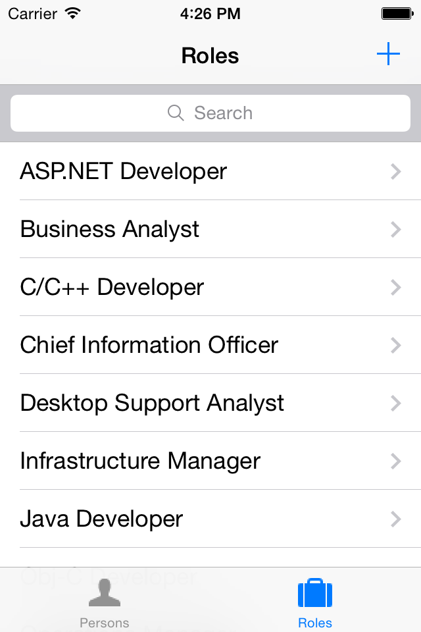This screenshot has width=421, height=632.
Task: Select the Infrastructure Manager role
Action: click(210, 461)
